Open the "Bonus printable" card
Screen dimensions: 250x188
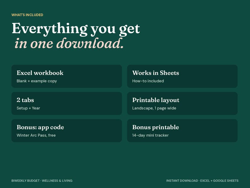pos(182,131)
